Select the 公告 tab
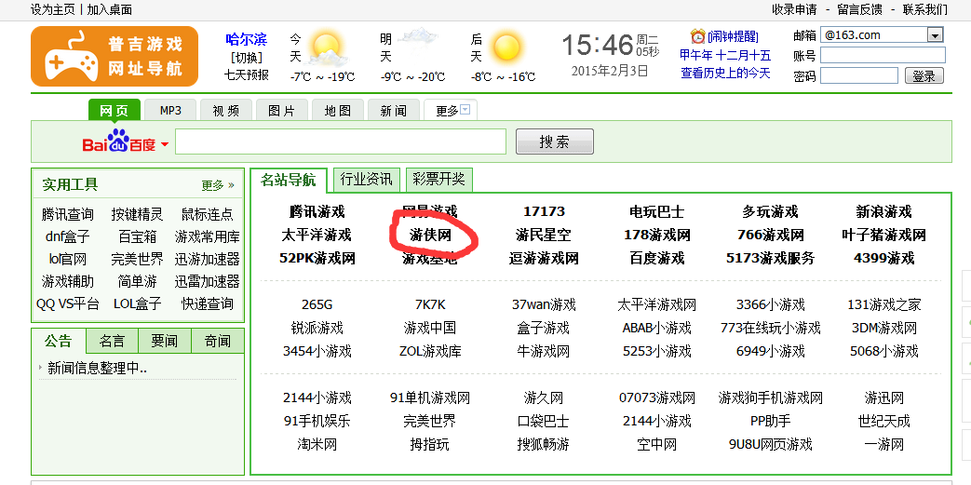 59,341
